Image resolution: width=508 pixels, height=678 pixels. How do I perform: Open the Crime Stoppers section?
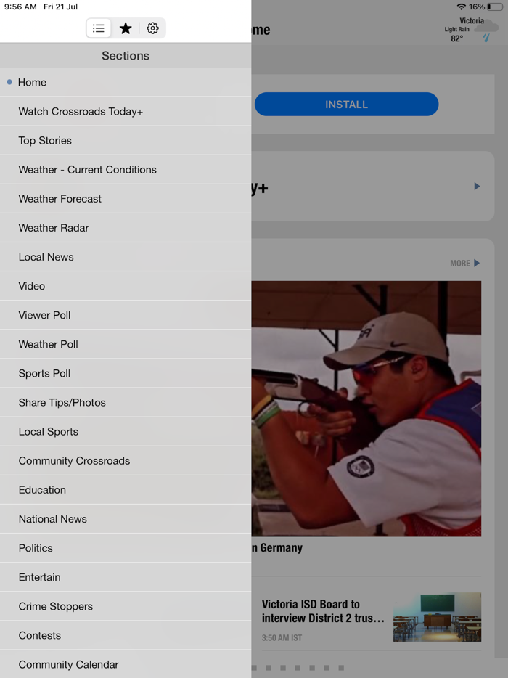click(x=126, y=606)
